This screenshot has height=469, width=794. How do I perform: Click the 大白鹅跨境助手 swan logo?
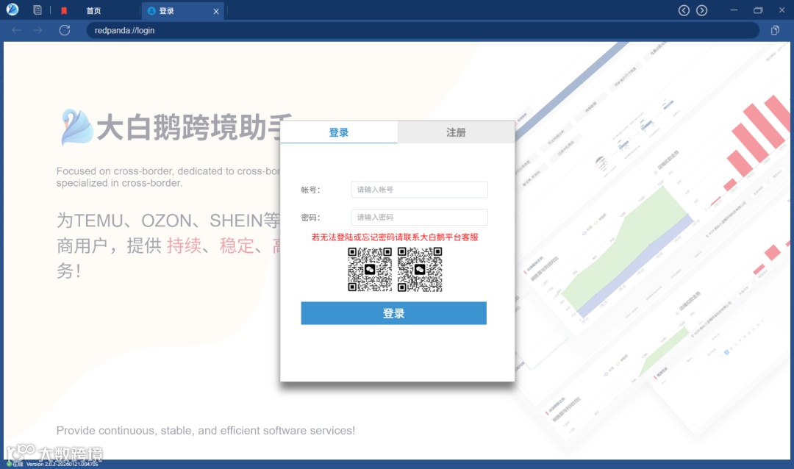tap(76, 126)
